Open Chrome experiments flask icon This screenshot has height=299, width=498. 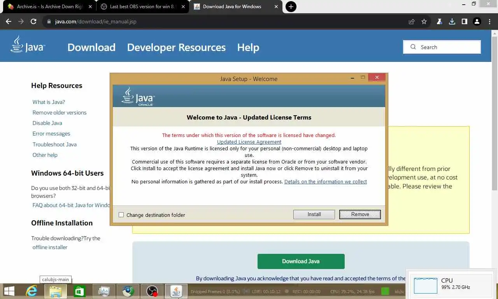click(439, 22)
